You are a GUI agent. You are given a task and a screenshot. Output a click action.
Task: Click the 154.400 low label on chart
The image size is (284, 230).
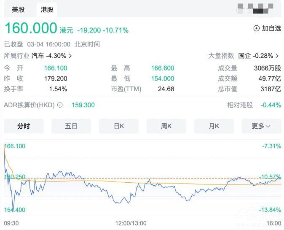14,210
